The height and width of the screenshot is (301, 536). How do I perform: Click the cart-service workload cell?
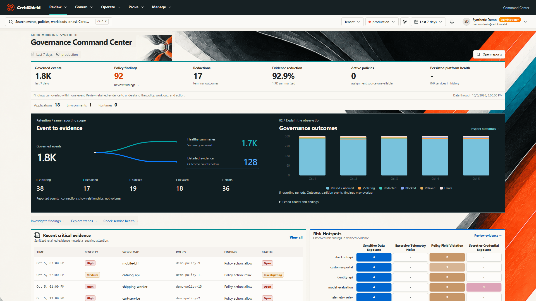tap(131, 298)
